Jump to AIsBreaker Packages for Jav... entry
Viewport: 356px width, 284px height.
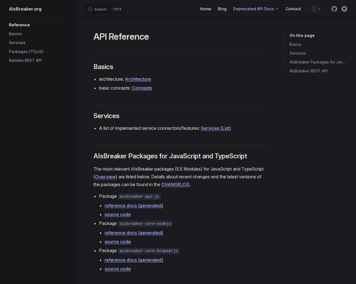(x=317, y=62)
